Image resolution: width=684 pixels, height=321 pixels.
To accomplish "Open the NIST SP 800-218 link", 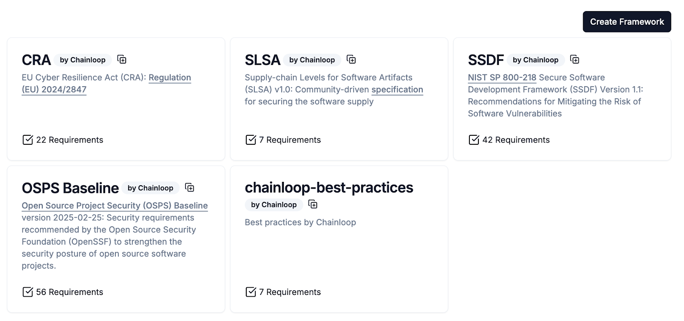I will coord(502,78).
